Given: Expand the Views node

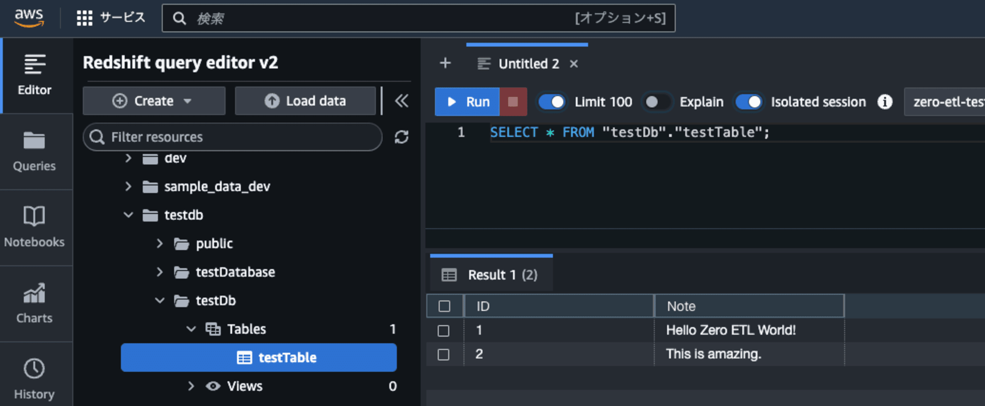Looking at the screenshot, I should (x=191, y=386).
